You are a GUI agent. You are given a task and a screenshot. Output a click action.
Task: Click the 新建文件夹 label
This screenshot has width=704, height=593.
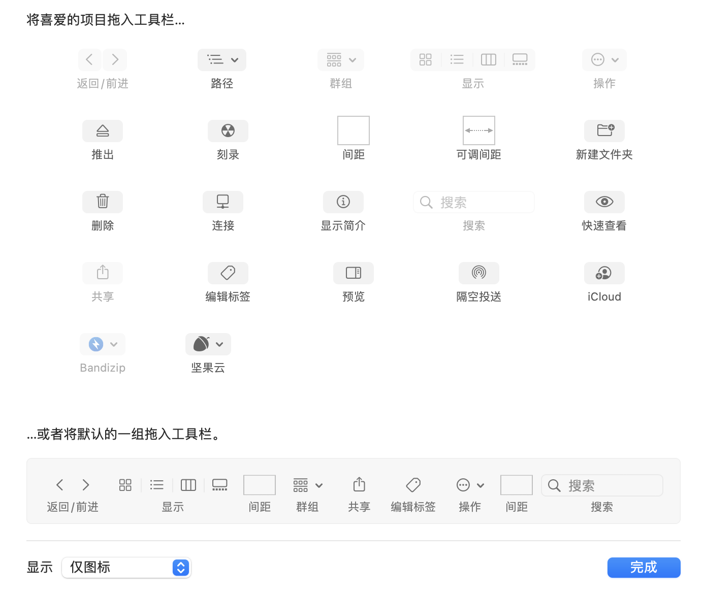click(604, 154)
